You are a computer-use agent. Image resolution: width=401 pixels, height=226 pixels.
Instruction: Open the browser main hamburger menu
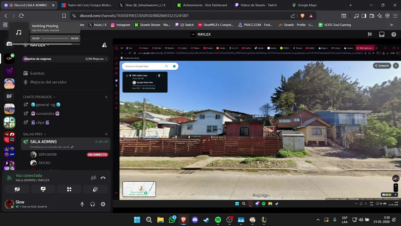pyautogui.click(x=396, y=16)
